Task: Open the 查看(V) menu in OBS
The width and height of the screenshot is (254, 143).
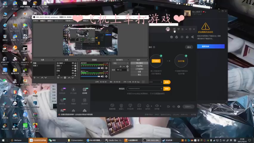Action: point(50,21)
